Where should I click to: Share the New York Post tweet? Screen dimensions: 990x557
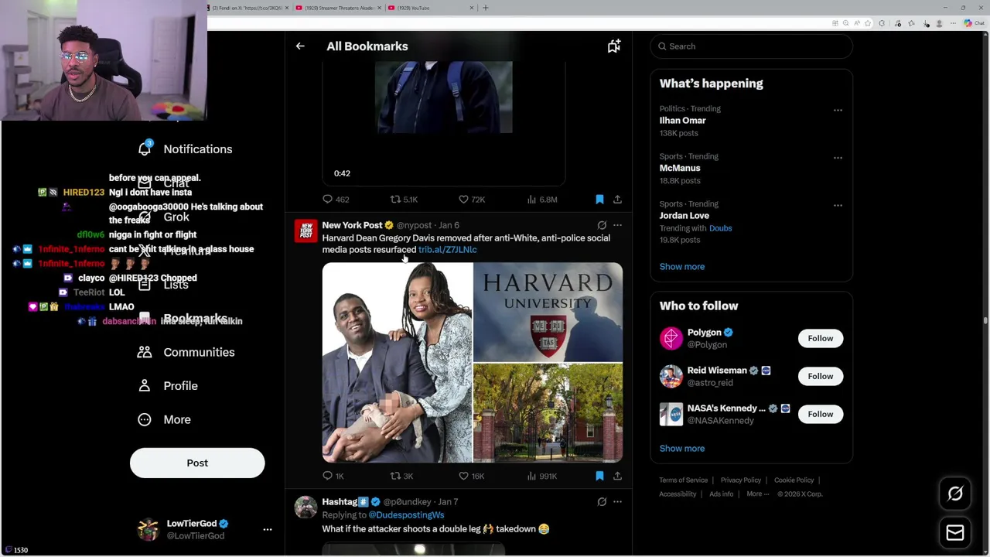coord(617,476)
